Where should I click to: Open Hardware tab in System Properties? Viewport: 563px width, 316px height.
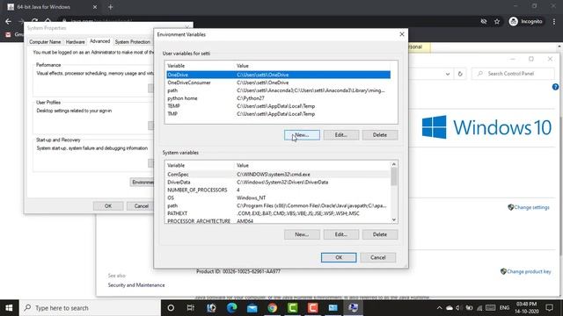click(75, 42)
